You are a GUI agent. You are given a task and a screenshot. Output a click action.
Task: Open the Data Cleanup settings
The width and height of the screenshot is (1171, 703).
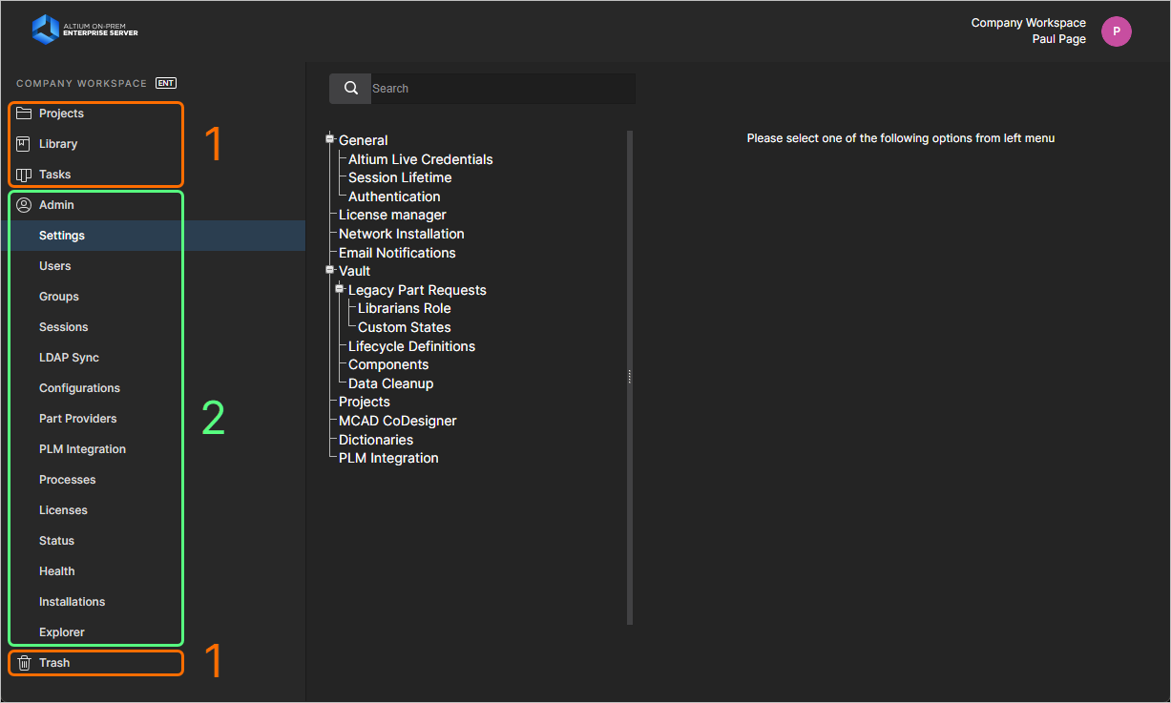tap(390, 383)
